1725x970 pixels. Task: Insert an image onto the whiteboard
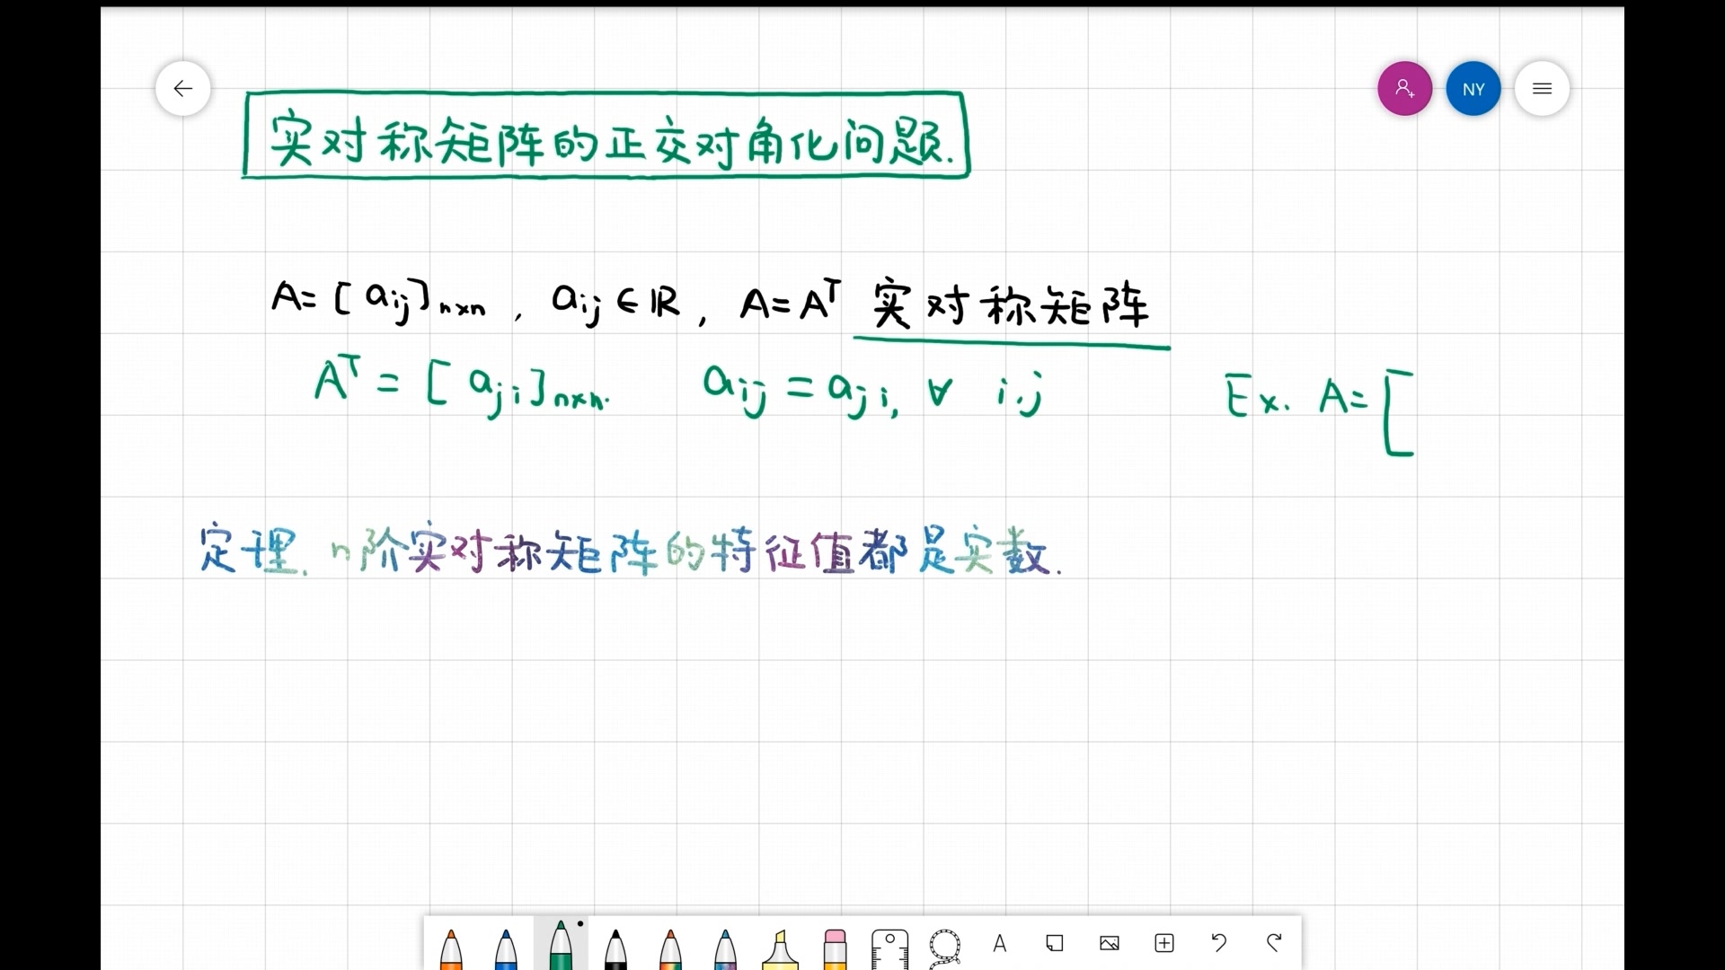[1110, 944]
